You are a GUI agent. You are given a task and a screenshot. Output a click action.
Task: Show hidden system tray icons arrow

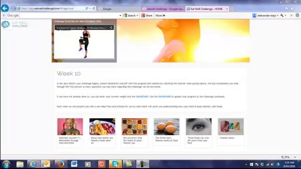pos(246,164)
